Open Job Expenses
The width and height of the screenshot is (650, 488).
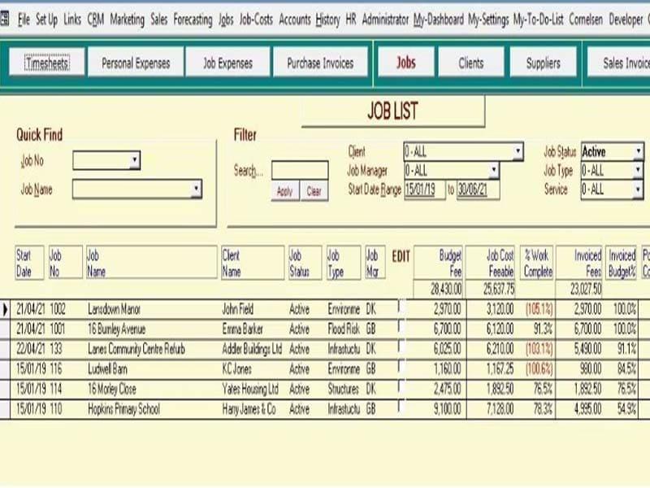pos(227,63)
